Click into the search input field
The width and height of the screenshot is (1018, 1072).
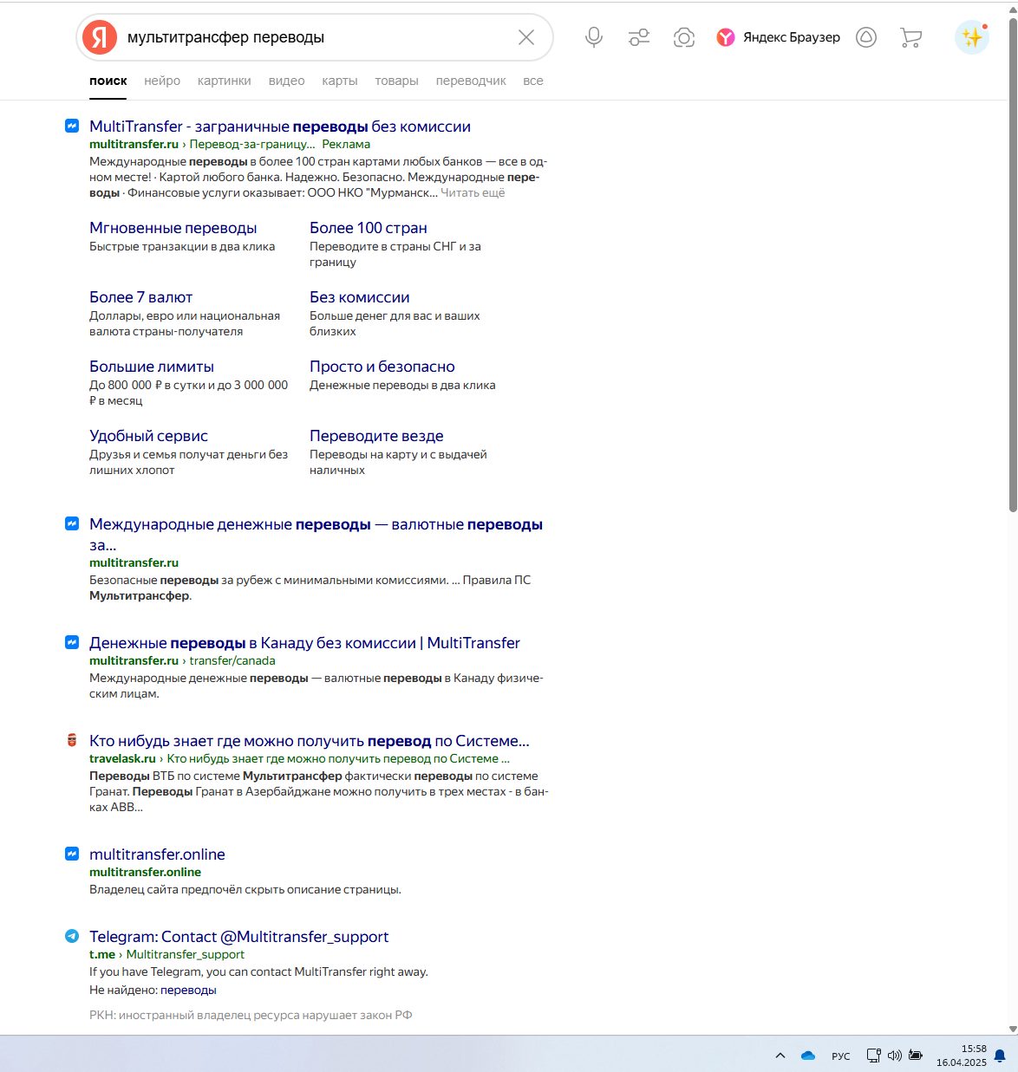[x=316, y=37]
